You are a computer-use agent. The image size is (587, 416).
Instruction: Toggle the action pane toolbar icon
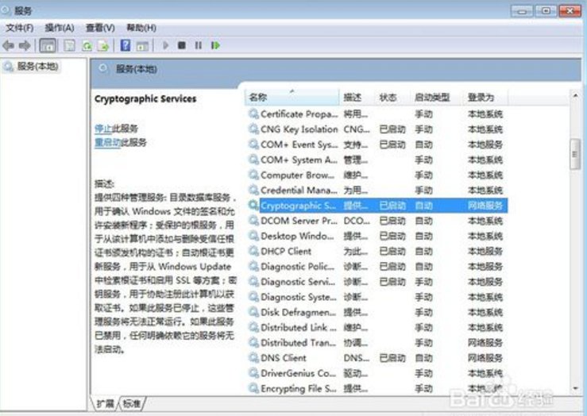(142, 46)
